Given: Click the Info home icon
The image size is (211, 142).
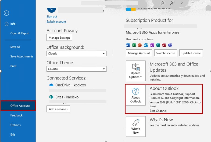Looking at the screenshot, I should point(6,24).
